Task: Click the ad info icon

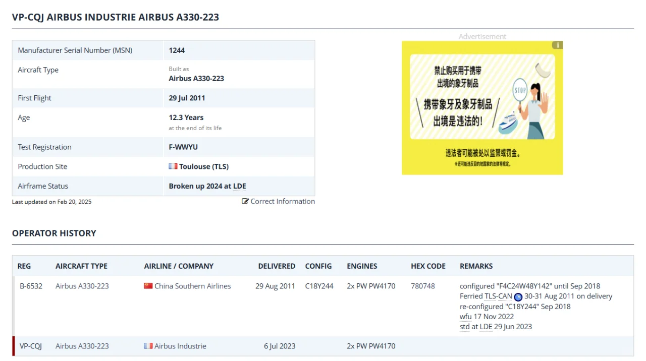Action: tap(558, 45)
